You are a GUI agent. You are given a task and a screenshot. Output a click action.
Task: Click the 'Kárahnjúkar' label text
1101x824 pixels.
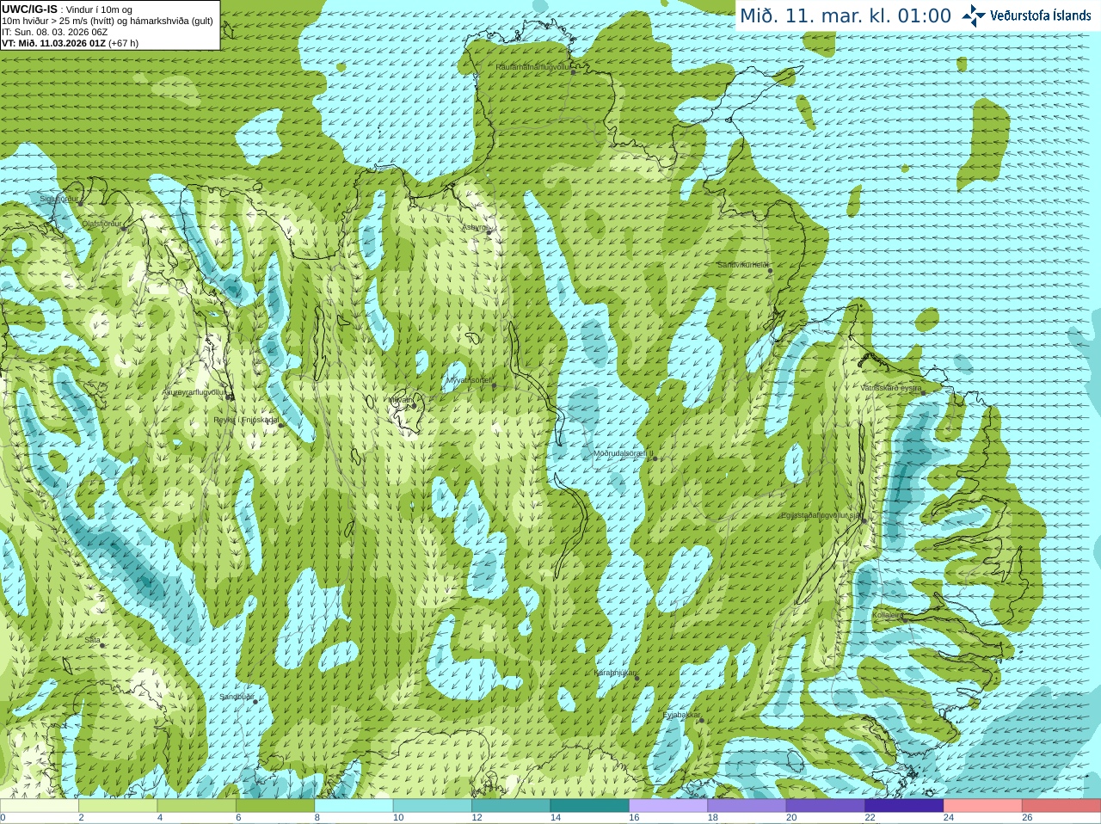pos(615,673)
